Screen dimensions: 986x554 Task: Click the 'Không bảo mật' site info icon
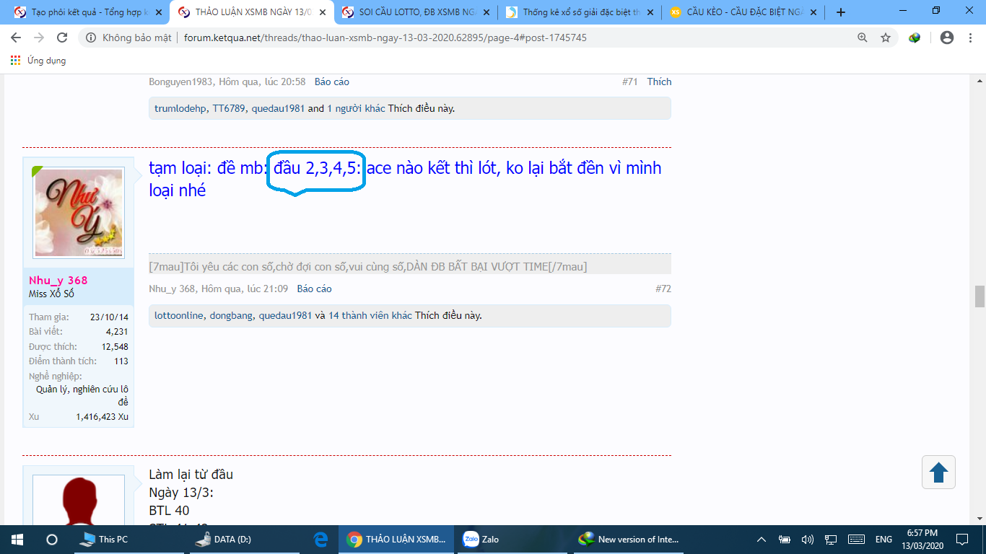point(91,38)
